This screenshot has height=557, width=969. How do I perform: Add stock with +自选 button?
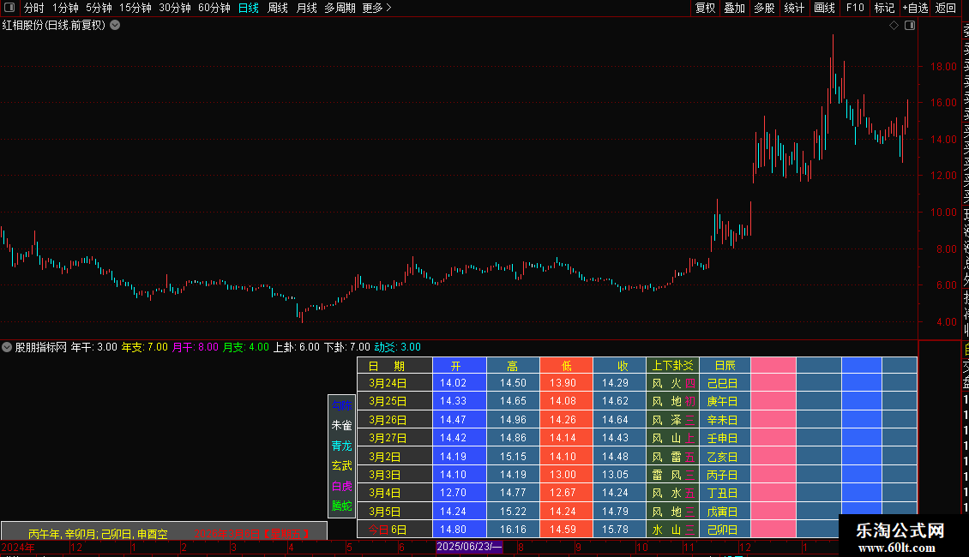915,8
